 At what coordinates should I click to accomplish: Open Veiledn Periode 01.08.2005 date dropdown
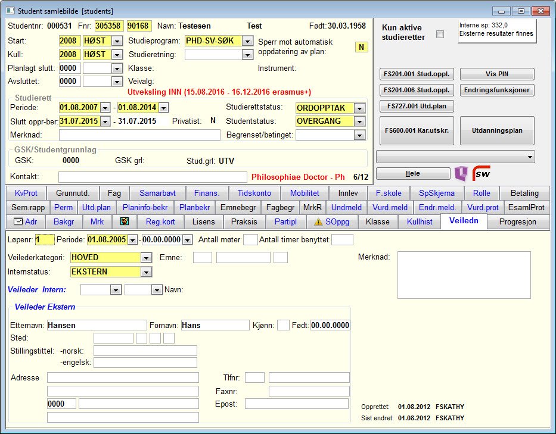click(132, 240)
